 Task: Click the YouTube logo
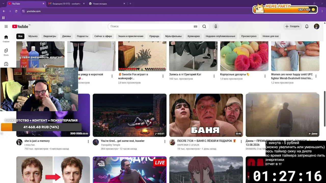pos(20,26)
